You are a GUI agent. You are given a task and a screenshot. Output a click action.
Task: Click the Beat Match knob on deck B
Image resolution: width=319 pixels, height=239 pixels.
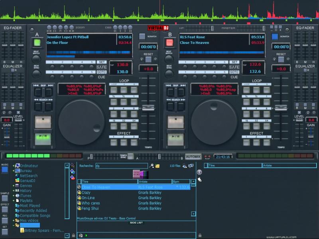click(169, 59)
